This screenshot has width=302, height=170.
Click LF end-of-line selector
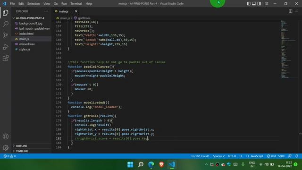[x=241, y=156]
